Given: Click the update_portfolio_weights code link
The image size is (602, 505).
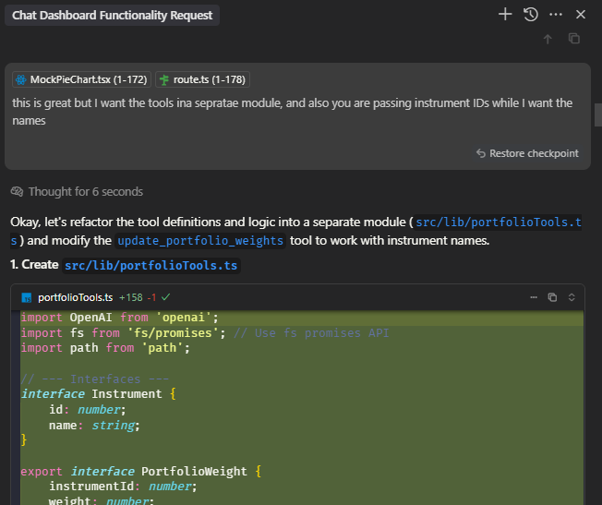Looking at the screenshot, I should (200, 241).
